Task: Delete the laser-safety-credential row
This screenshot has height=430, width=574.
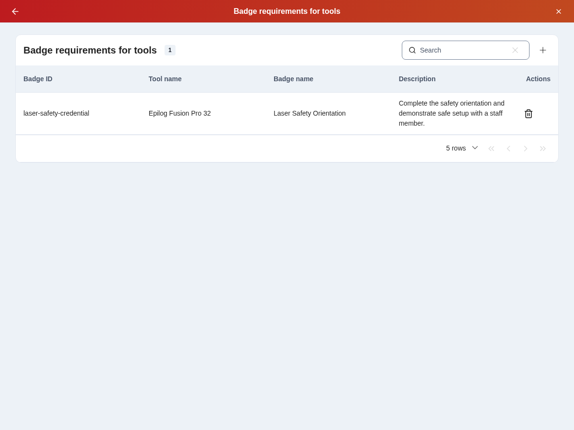Action: click(529, 114)
